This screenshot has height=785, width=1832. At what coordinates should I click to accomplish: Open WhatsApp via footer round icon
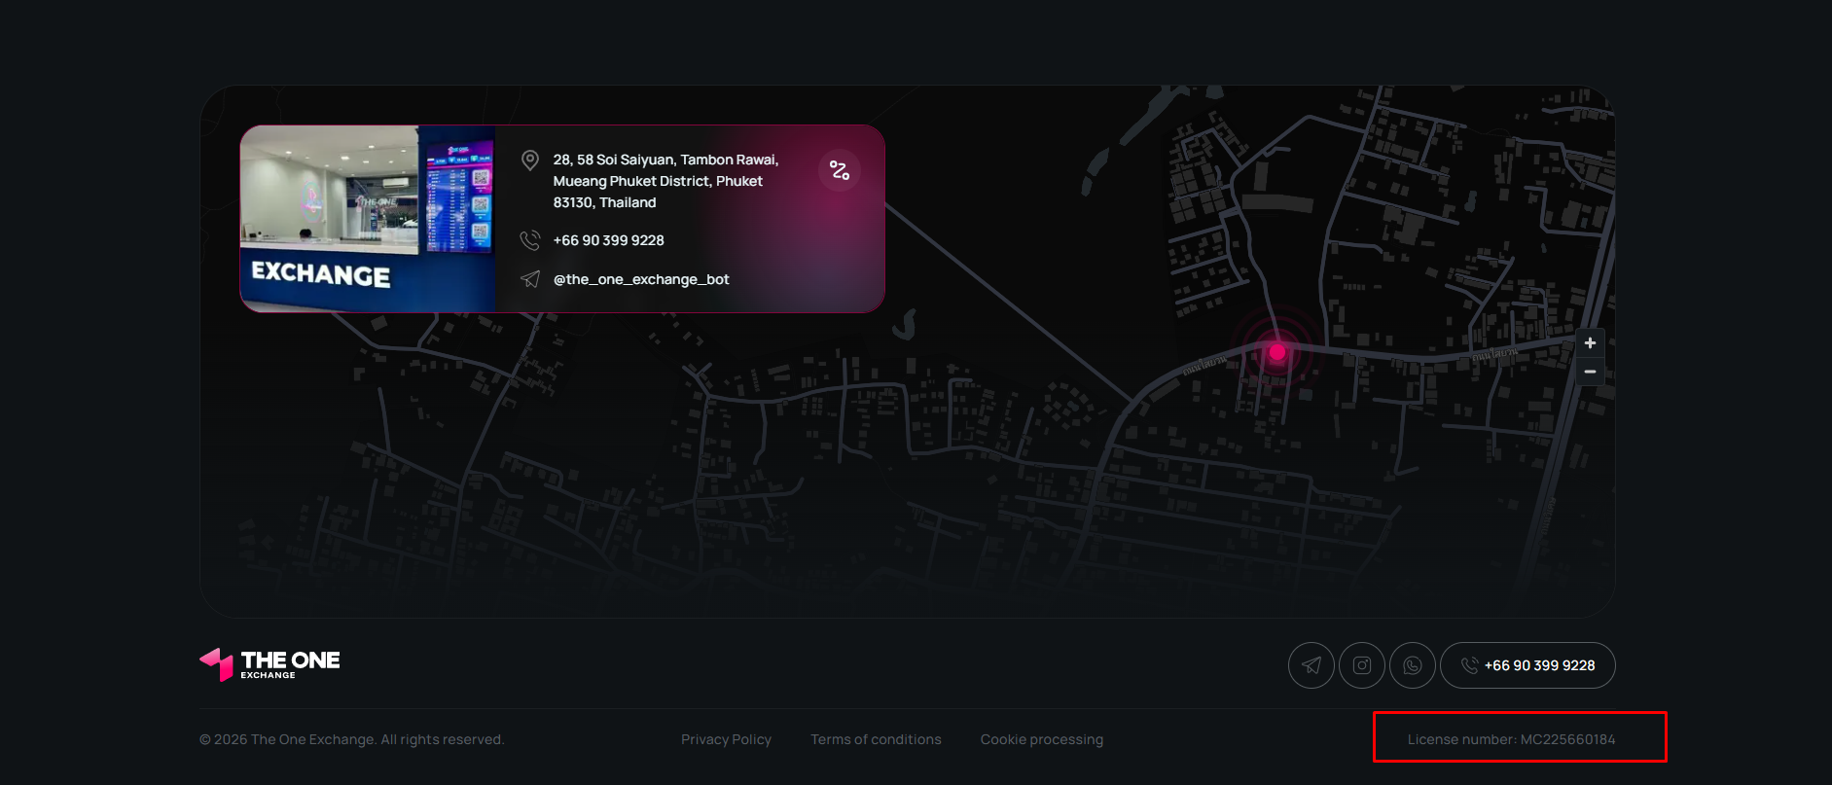pos(1413,665)
